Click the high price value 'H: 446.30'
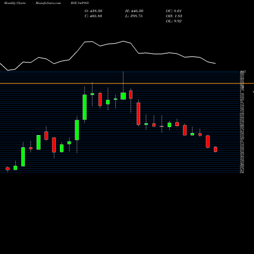The image size is (254, 254). click(134, 11)
